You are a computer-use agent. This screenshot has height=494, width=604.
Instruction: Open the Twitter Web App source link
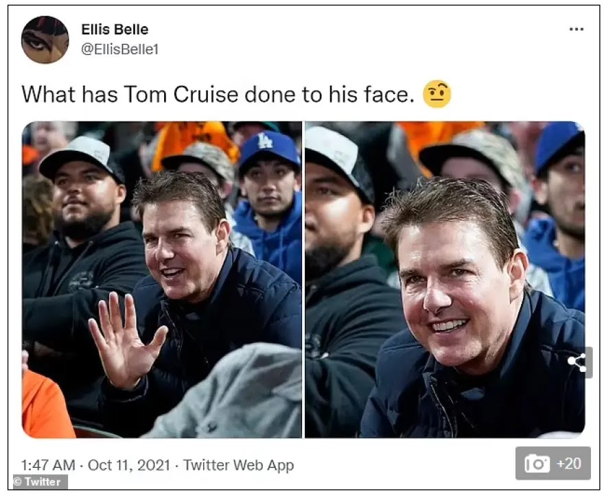tap(238, 465)
